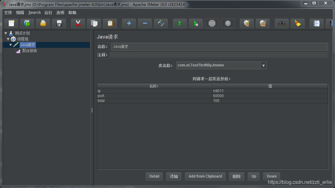Click the binoculars Search icon
This screenshot has width=335, height=188.
[282, 23]
